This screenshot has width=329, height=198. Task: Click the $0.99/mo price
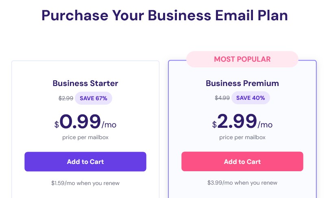pyautogui.click(x=85, y=121)
